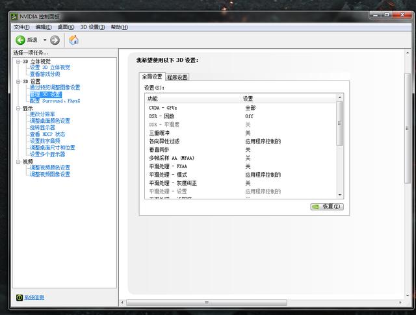Image resolution: width=416 pixels, height=315 pixels.
Task: Open 查看游戏分级 task
Action: [45, 74]
